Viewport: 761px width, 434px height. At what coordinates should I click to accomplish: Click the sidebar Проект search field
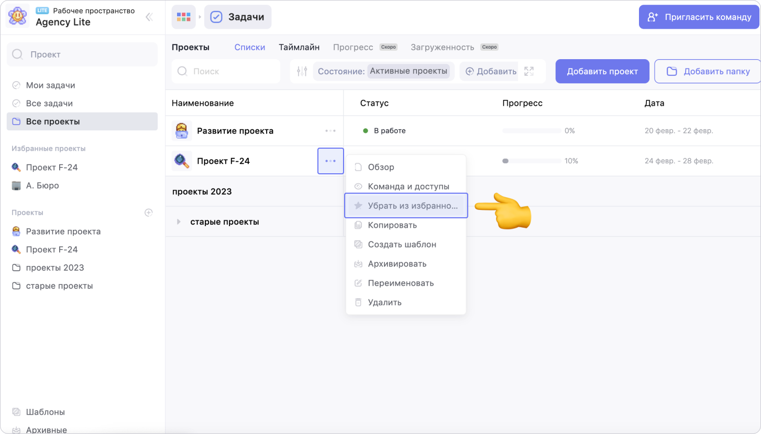[82, 54]
